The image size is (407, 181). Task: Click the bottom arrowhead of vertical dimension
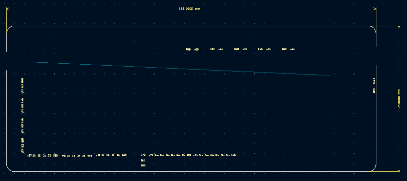[399, 170]
